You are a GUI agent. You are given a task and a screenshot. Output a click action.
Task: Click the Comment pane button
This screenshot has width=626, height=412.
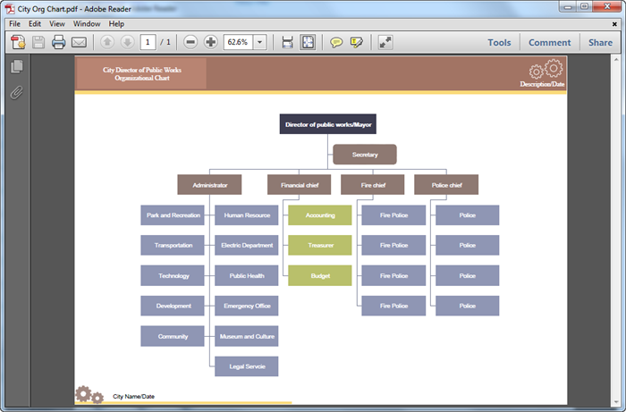(549, 42)
